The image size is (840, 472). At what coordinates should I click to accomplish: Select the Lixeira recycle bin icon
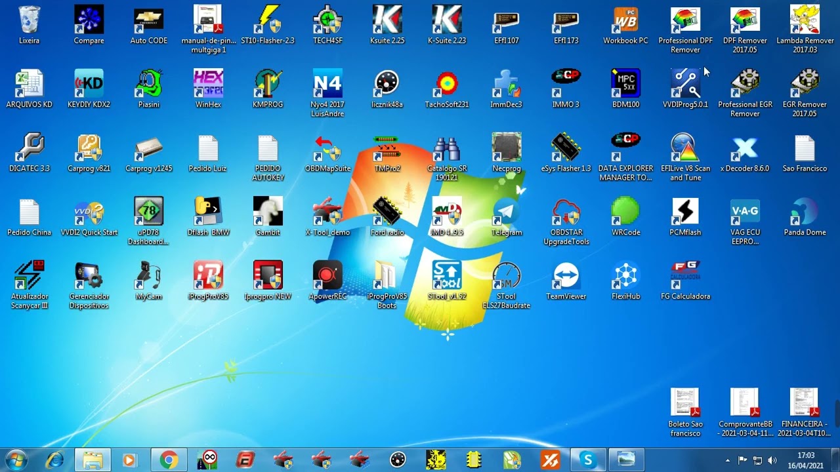(x=29, y=20)
